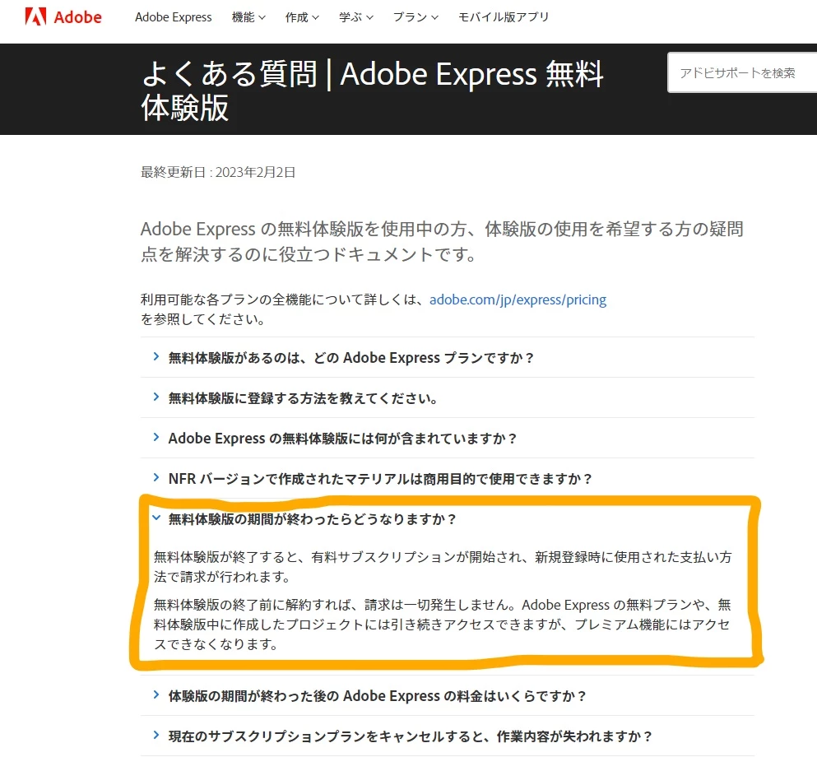Expand the NFR バージョン commercial use question
The width and height of the screenshot is (817, 757).
coord(447,478)
